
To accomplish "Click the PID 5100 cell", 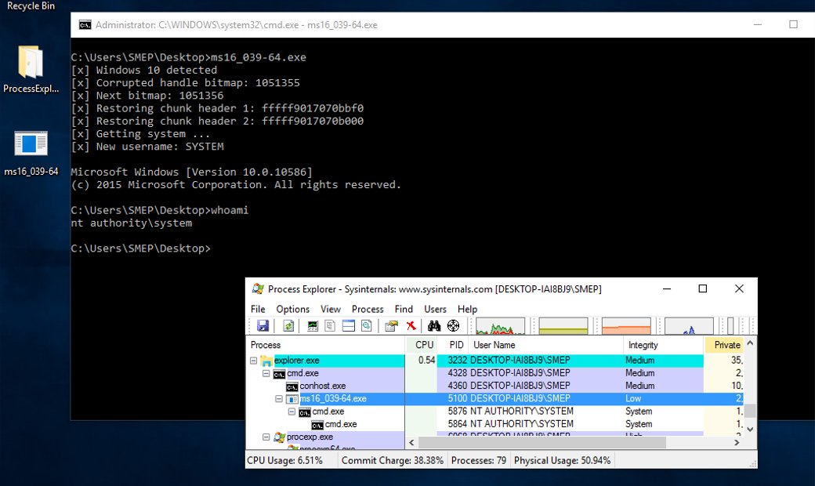I will (x=458, y=399).
